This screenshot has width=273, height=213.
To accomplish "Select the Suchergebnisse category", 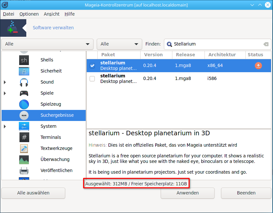I will point(44,115).
